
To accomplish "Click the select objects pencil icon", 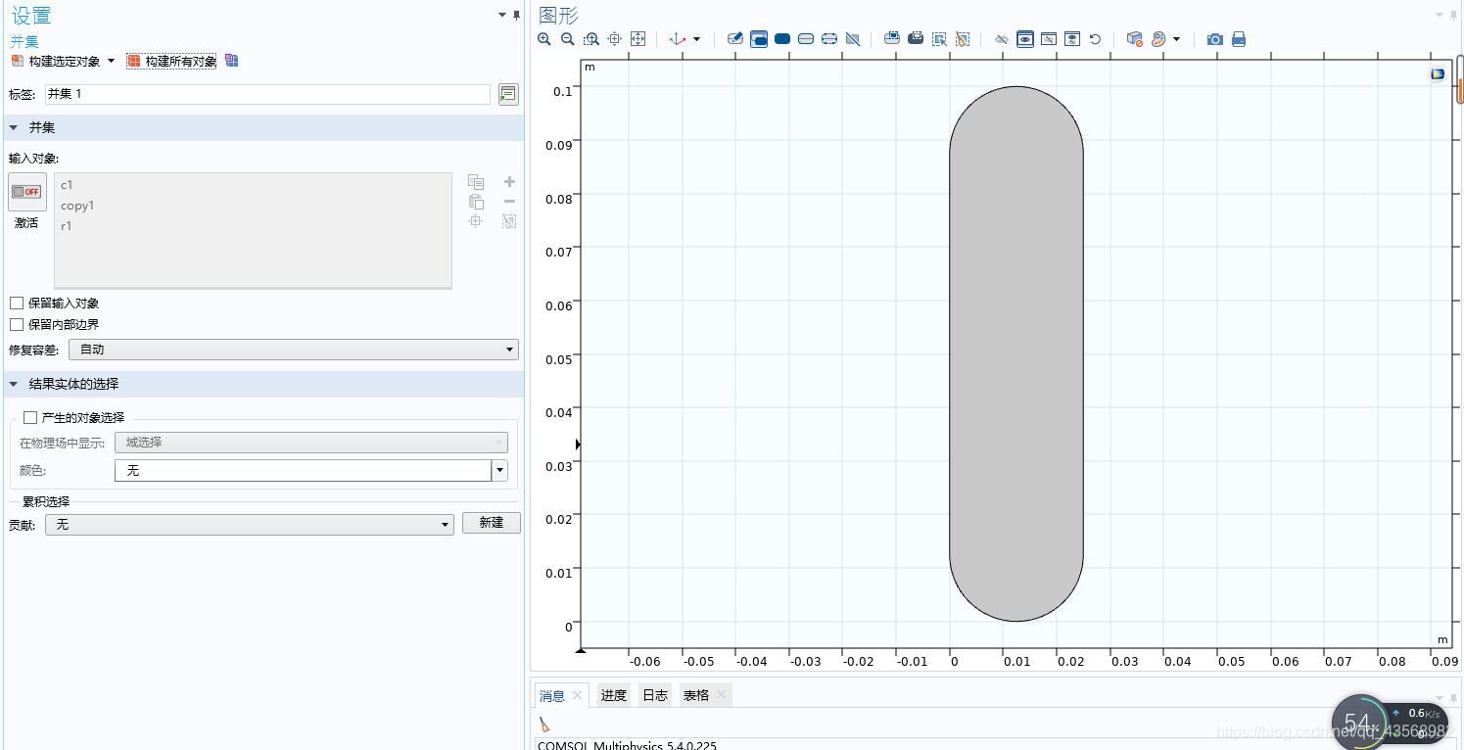I will coord(735,39).
